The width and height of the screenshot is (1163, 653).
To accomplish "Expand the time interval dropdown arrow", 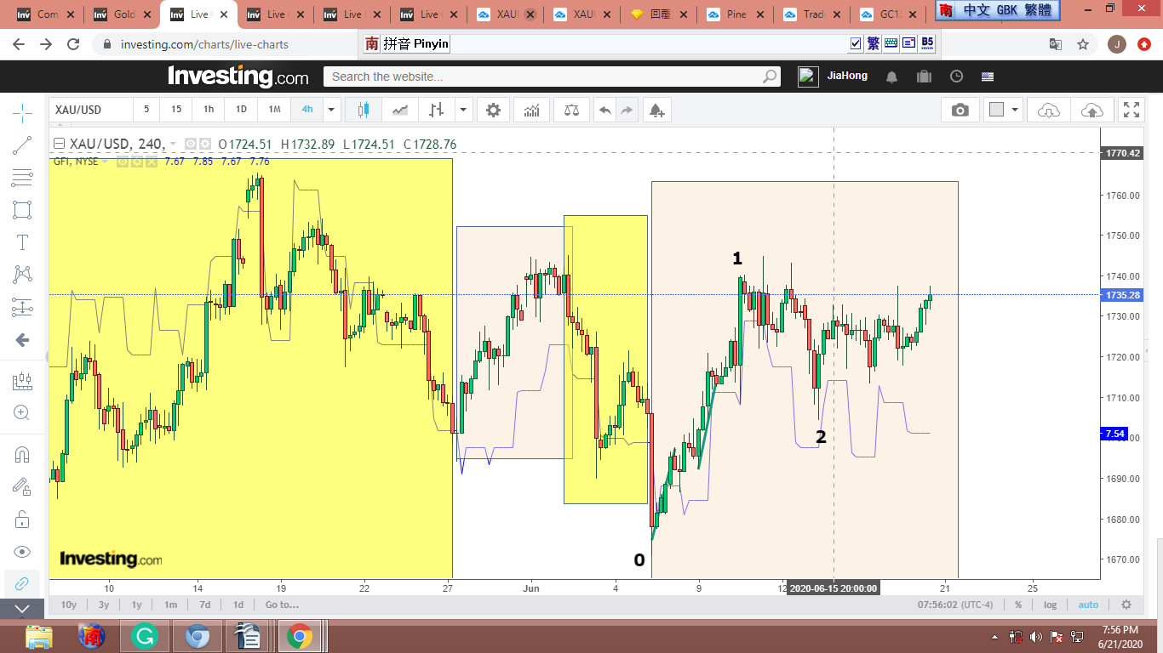I will click(x=331, y=110).
